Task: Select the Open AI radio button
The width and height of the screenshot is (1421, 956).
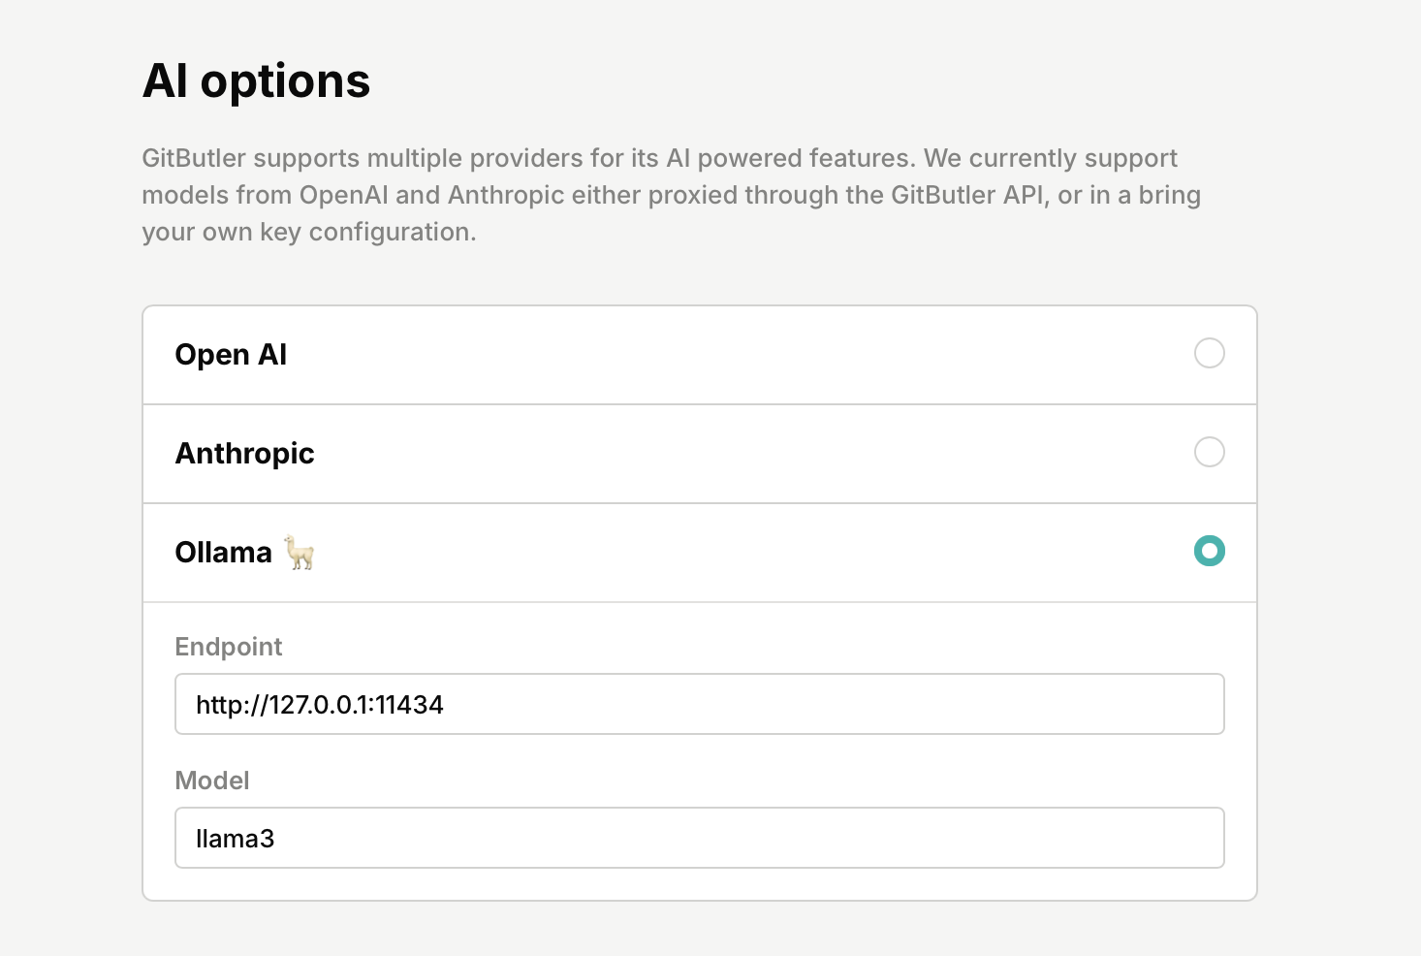Action: coord(1209,353)
